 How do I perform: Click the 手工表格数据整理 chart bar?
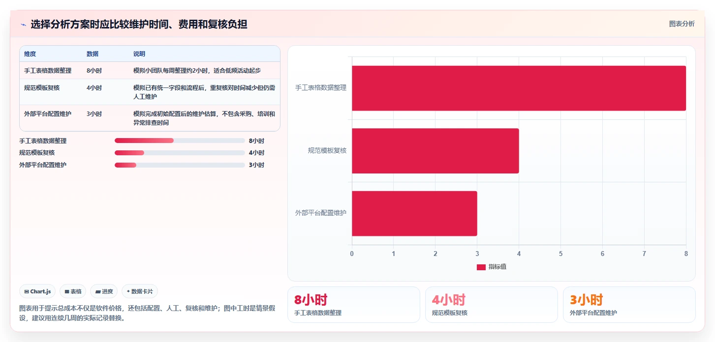[519, 88]
